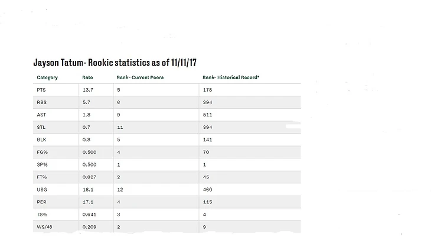Select FG% current peers rank '4'
431x237 pixels.
119,152
